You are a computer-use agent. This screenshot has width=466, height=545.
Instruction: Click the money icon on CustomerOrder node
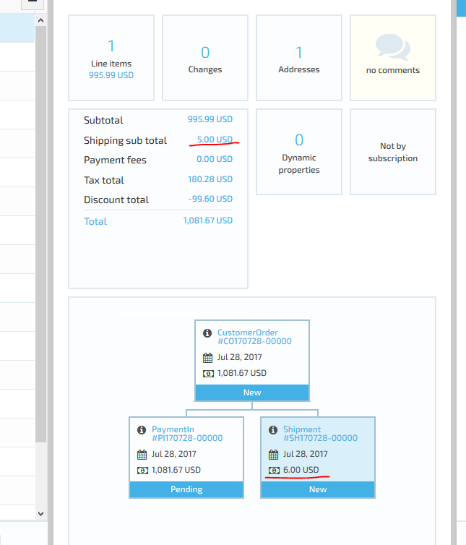(x=208, y=374)
